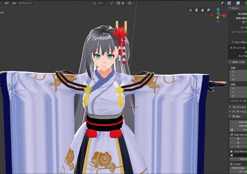Open the オブジェクト (Object) menu
247x174 pixels.
[x=25, y=3]
